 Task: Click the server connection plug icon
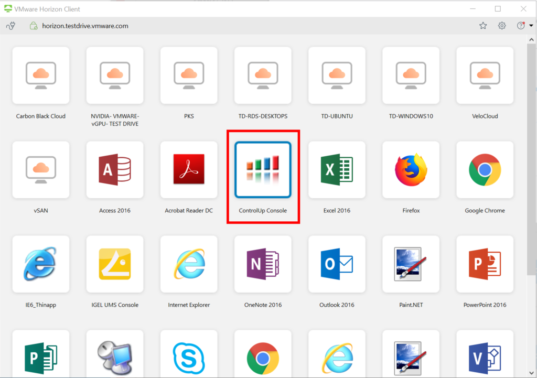pos(10,26)
